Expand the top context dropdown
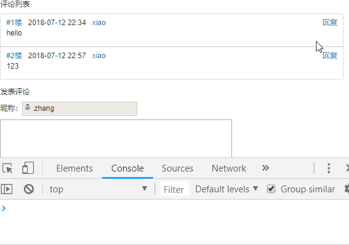Image resolution: width=349 pixels, height=245 pixels. tap(99, 189)
